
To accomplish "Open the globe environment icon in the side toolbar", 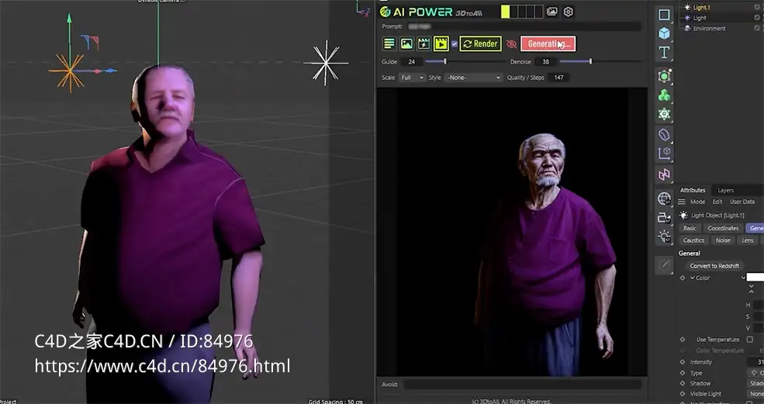I will [664, 199].
